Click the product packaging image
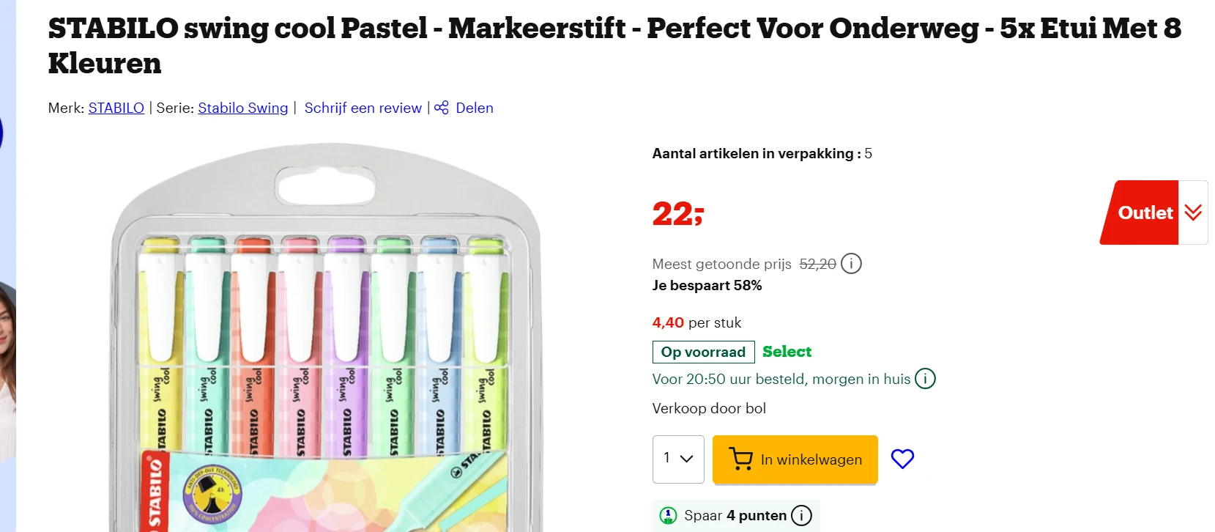This screenshot has height=532, width=1215. point(330,337)
